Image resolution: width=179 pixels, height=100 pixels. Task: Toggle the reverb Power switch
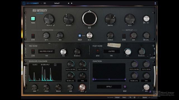coord(33,19)
